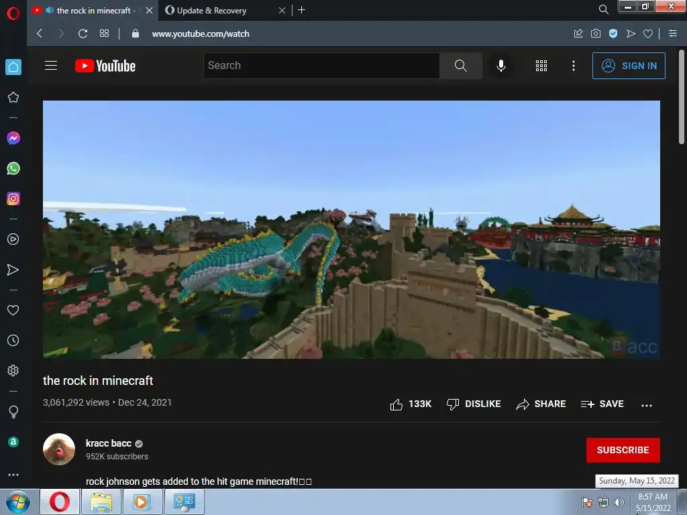Click the video title text

tap(98, 381)
